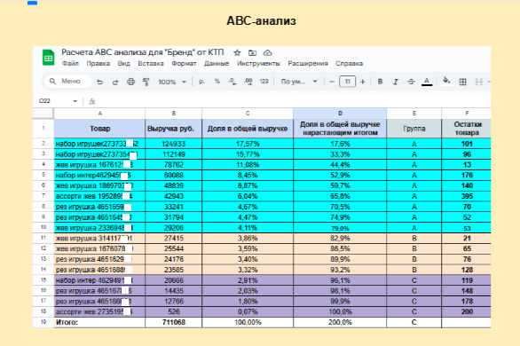Click the Print icon in toolbar
520x346 pixels.
(131, 82)
